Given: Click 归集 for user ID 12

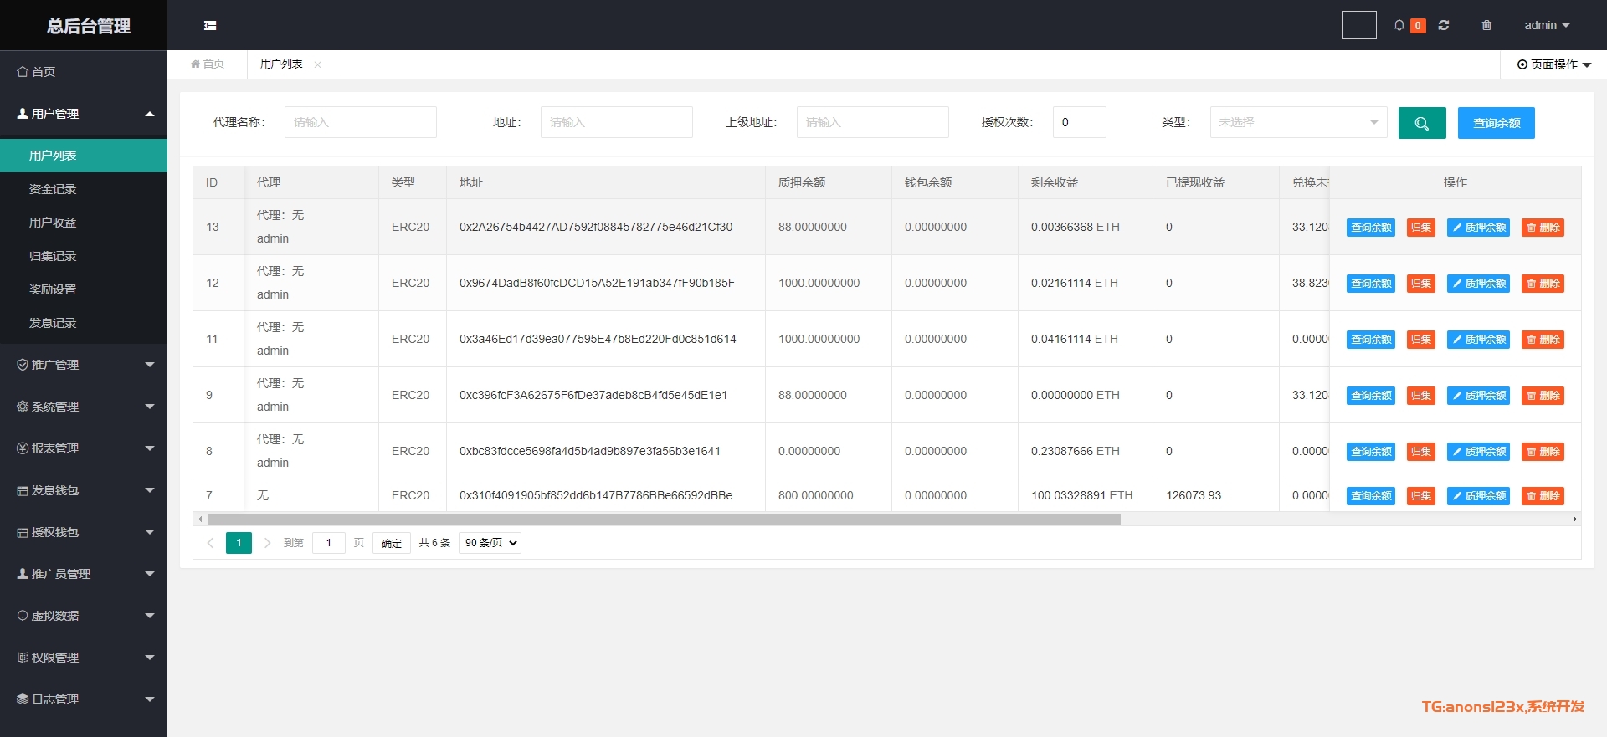Looking at the screenshot, I should (x=1421, y=284).
